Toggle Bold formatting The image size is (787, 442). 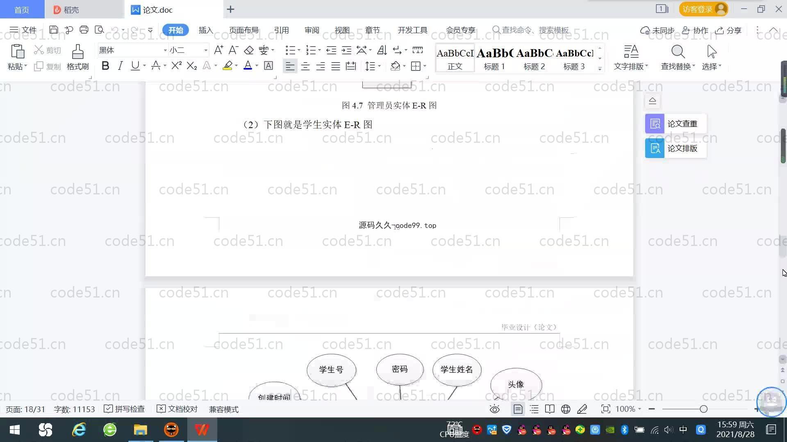point(105,65)
